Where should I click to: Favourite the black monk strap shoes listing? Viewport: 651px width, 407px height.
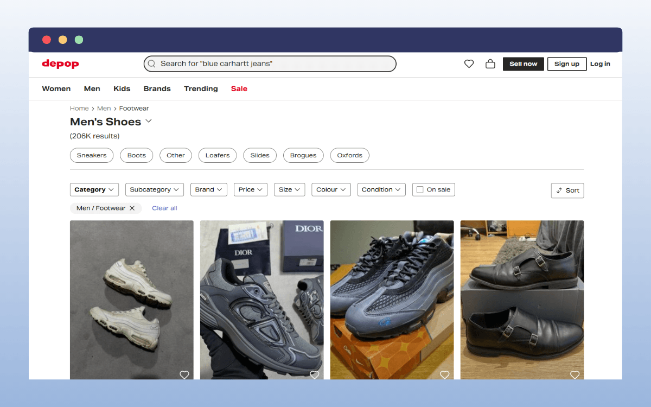(x=575, y=374)
